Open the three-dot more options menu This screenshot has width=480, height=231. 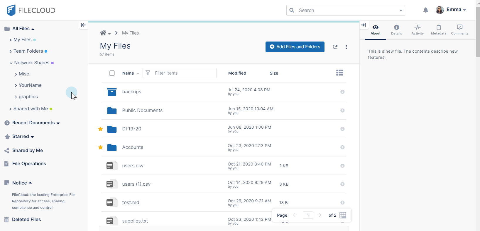(x=346, y=47)
